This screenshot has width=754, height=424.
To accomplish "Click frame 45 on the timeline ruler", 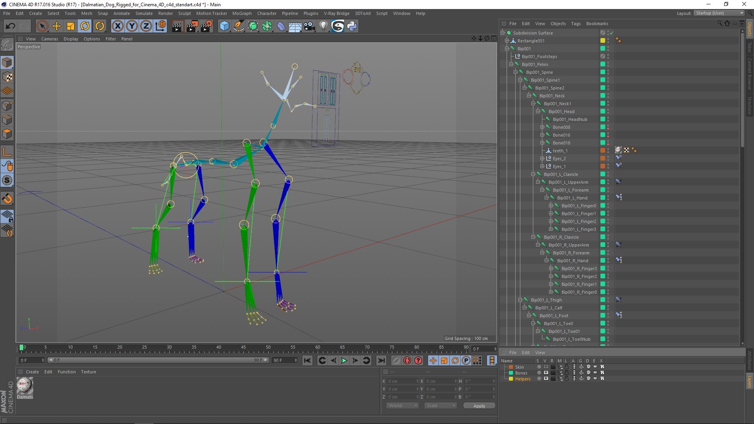I will [243, 347].
